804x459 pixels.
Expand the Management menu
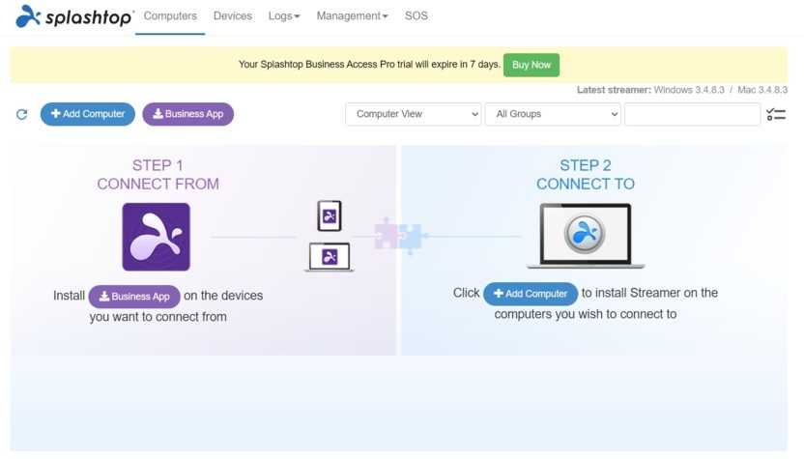[352, 16]
